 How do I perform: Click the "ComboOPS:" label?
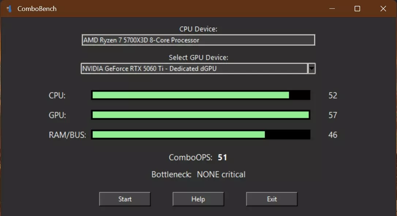coord(190,158)
